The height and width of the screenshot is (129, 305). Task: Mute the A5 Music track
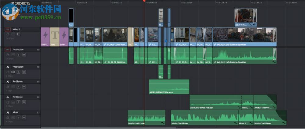[x=24, y=117]
